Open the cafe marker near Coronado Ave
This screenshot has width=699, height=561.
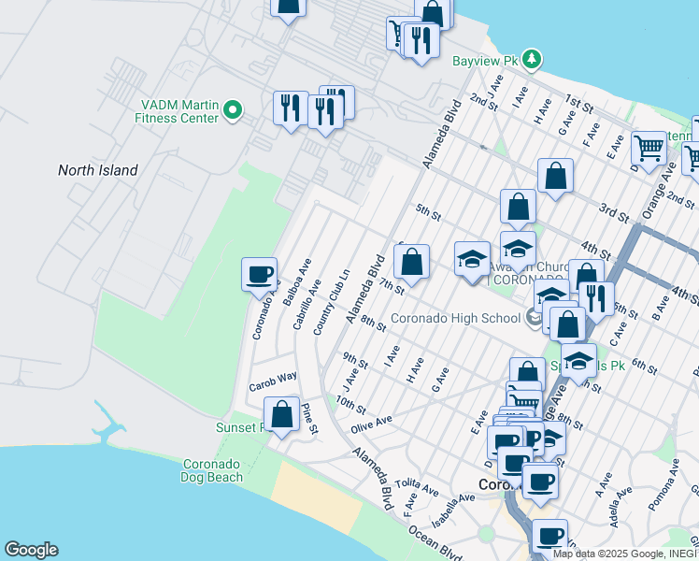(x=260, y=276)
